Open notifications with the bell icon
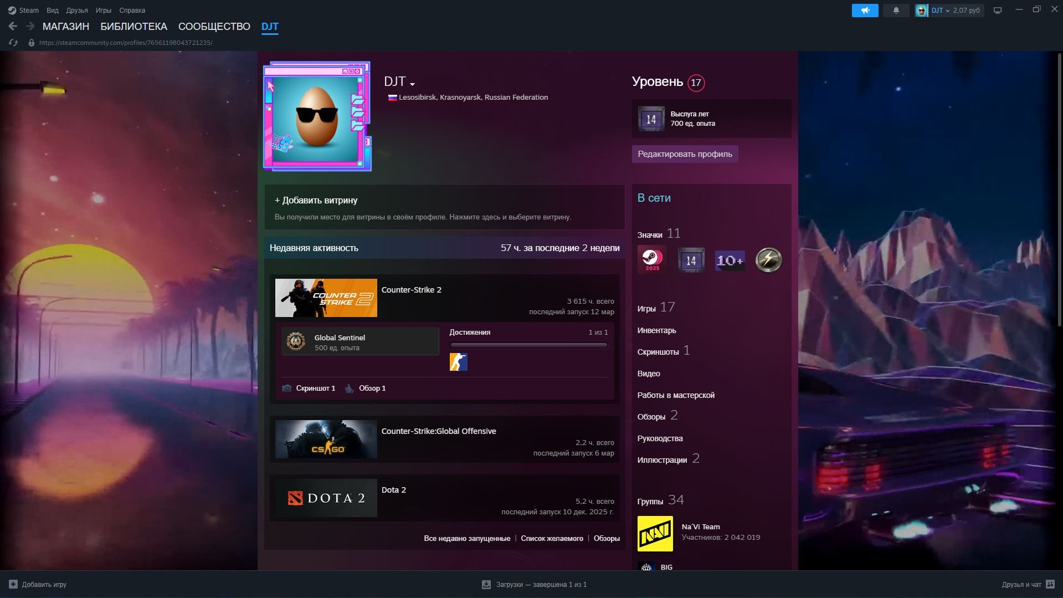 click(x=896, y=10)
